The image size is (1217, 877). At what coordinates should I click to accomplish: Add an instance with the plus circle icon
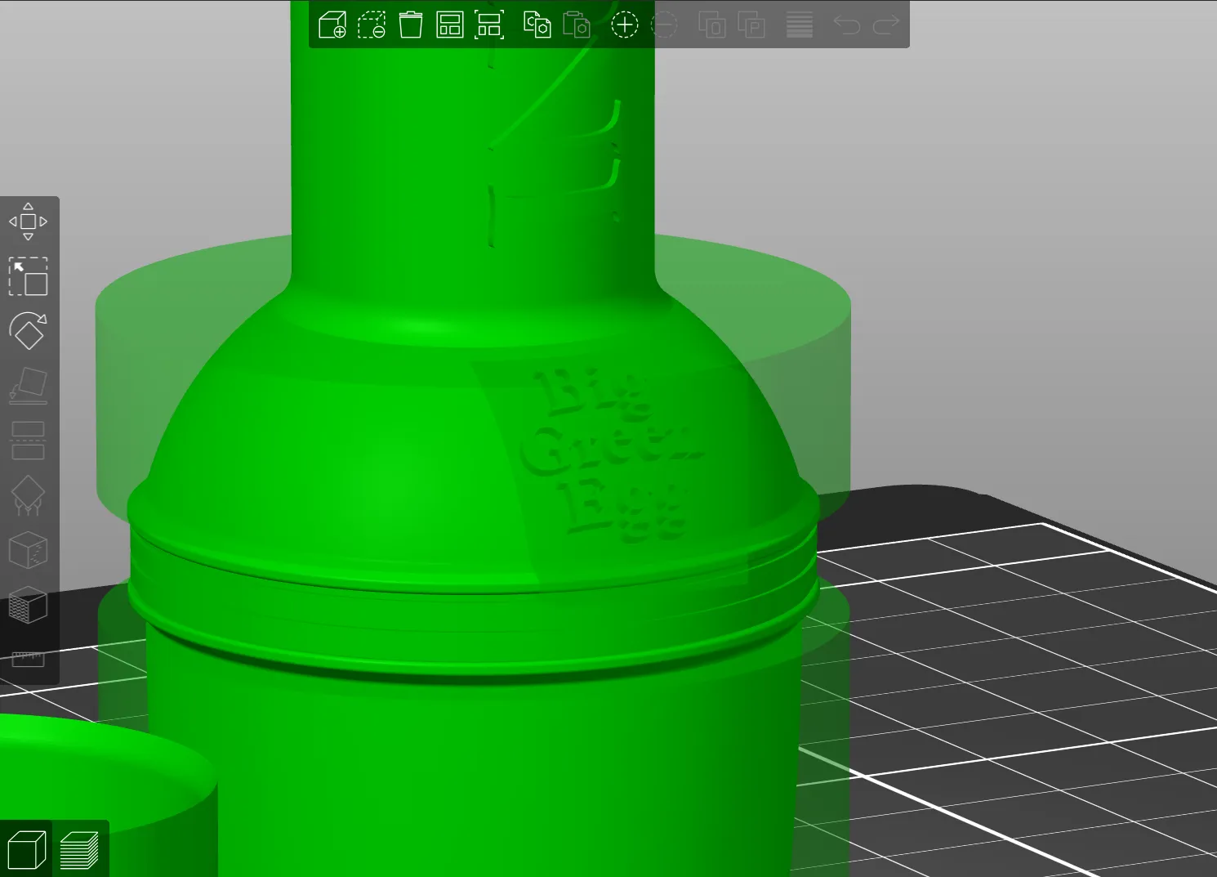pos(625,25)
